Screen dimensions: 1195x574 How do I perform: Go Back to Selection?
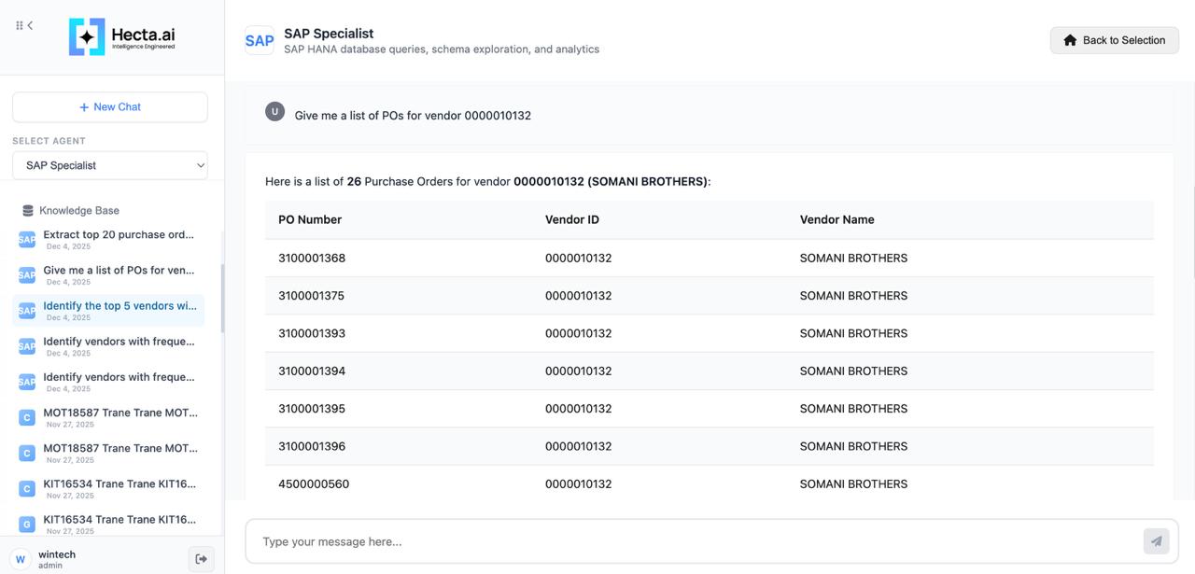pyautogui.click(x=1114, y=40)
